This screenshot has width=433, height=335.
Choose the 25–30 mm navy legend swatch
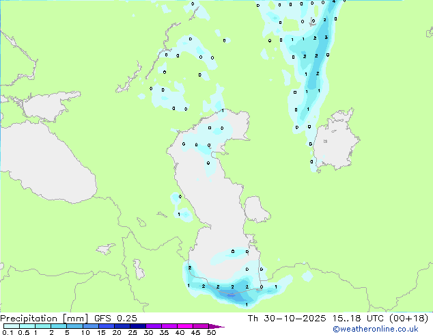tap(138, 326)
